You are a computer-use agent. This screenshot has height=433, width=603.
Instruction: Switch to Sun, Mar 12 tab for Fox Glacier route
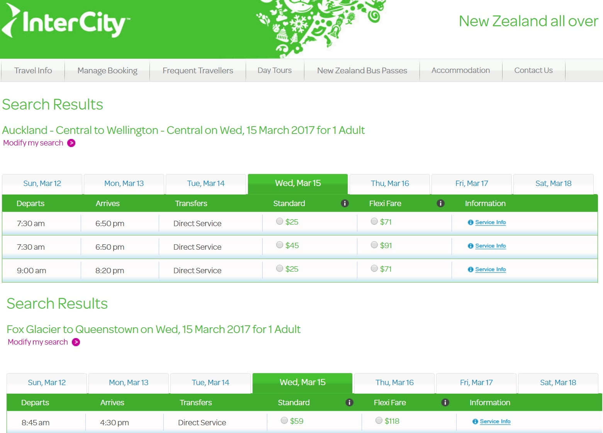[x=47, y=383]
